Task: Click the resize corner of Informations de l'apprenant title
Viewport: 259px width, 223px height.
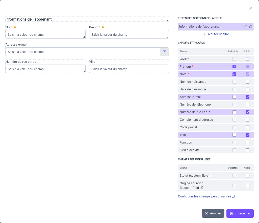Action: (167, 20)
